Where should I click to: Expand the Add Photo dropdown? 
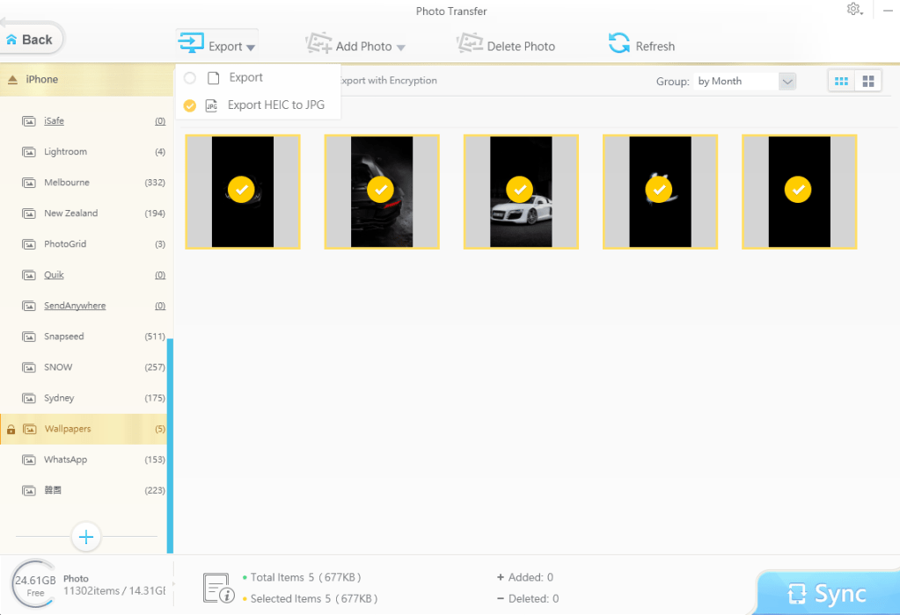tap(401, 47)
